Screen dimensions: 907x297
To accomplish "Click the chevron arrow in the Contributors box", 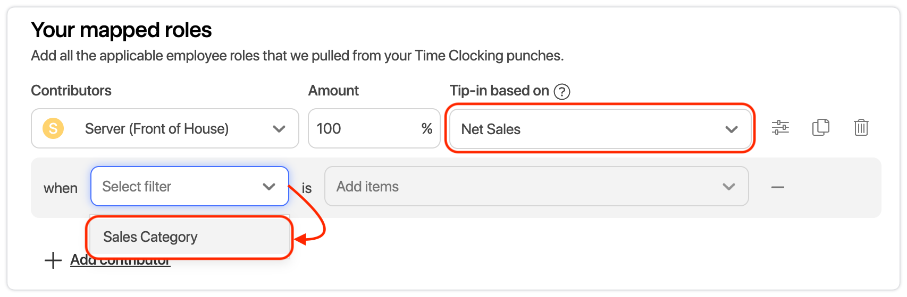I will point(279,129).
